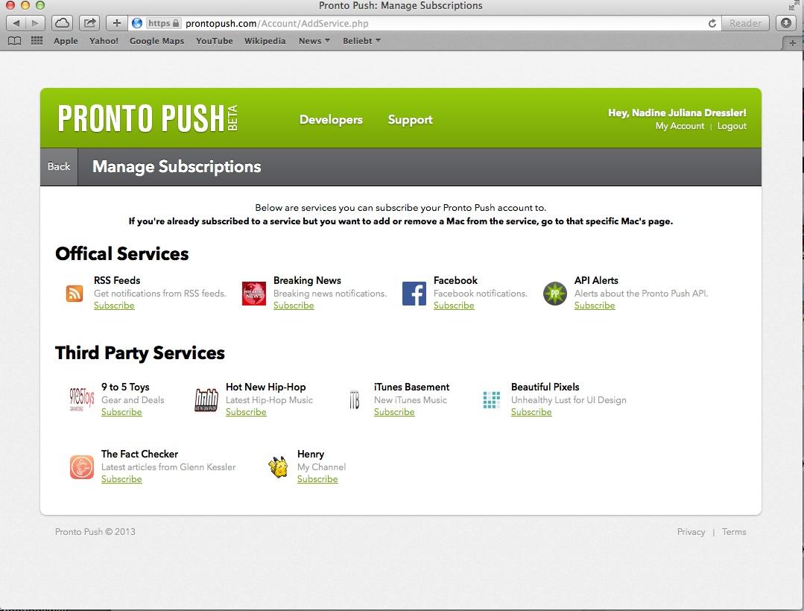The width and height of the screenshot is (804, 611).
Task: Open the Support navigation item
Action: [410, 119]
